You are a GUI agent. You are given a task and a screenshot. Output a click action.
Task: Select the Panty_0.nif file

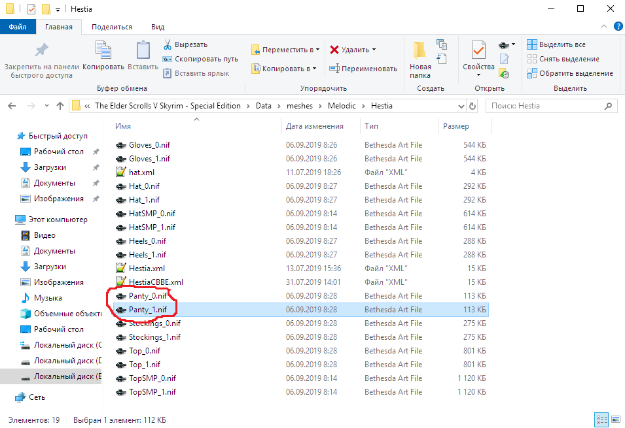[147, 296]
